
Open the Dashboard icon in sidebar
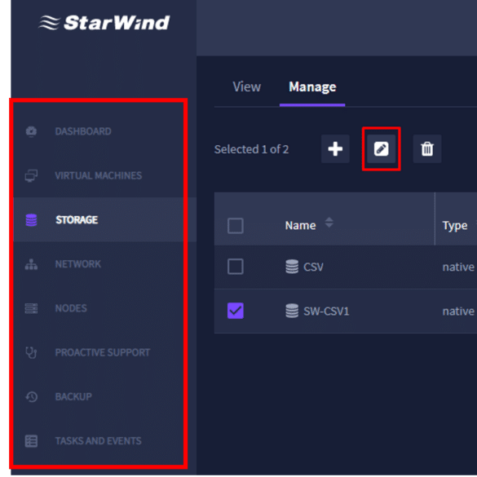click(x=31, y=131)
